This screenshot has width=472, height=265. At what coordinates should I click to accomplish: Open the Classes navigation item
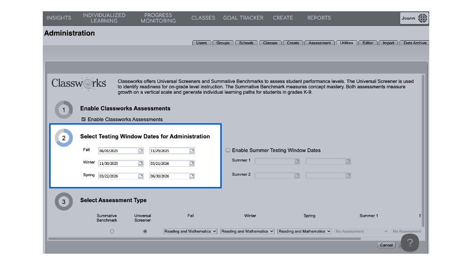[203, 18]
